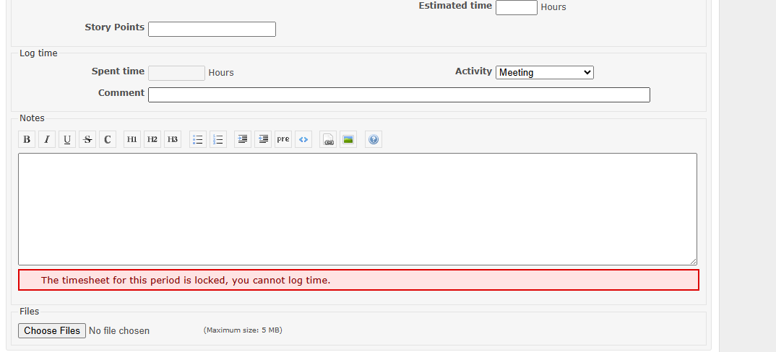Apply Heading 2 style
This screenshot has width=776, height=352.
(x=152, y=139)
